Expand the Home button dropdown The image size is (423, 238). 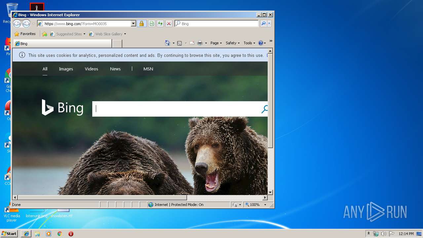(x=173, y=43)
